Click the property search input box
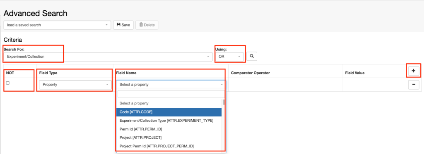The height and width of the screenshot is (154, 424). pyautogui.click(x=171, y=94)
